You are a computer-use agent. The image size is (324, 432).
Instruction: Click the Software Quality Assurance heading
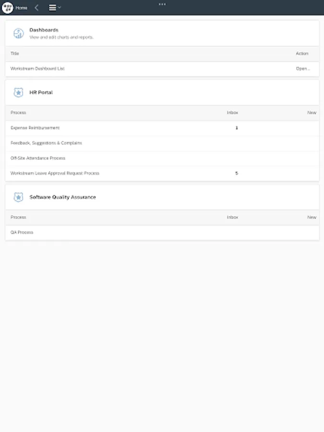tap(62, 197)
